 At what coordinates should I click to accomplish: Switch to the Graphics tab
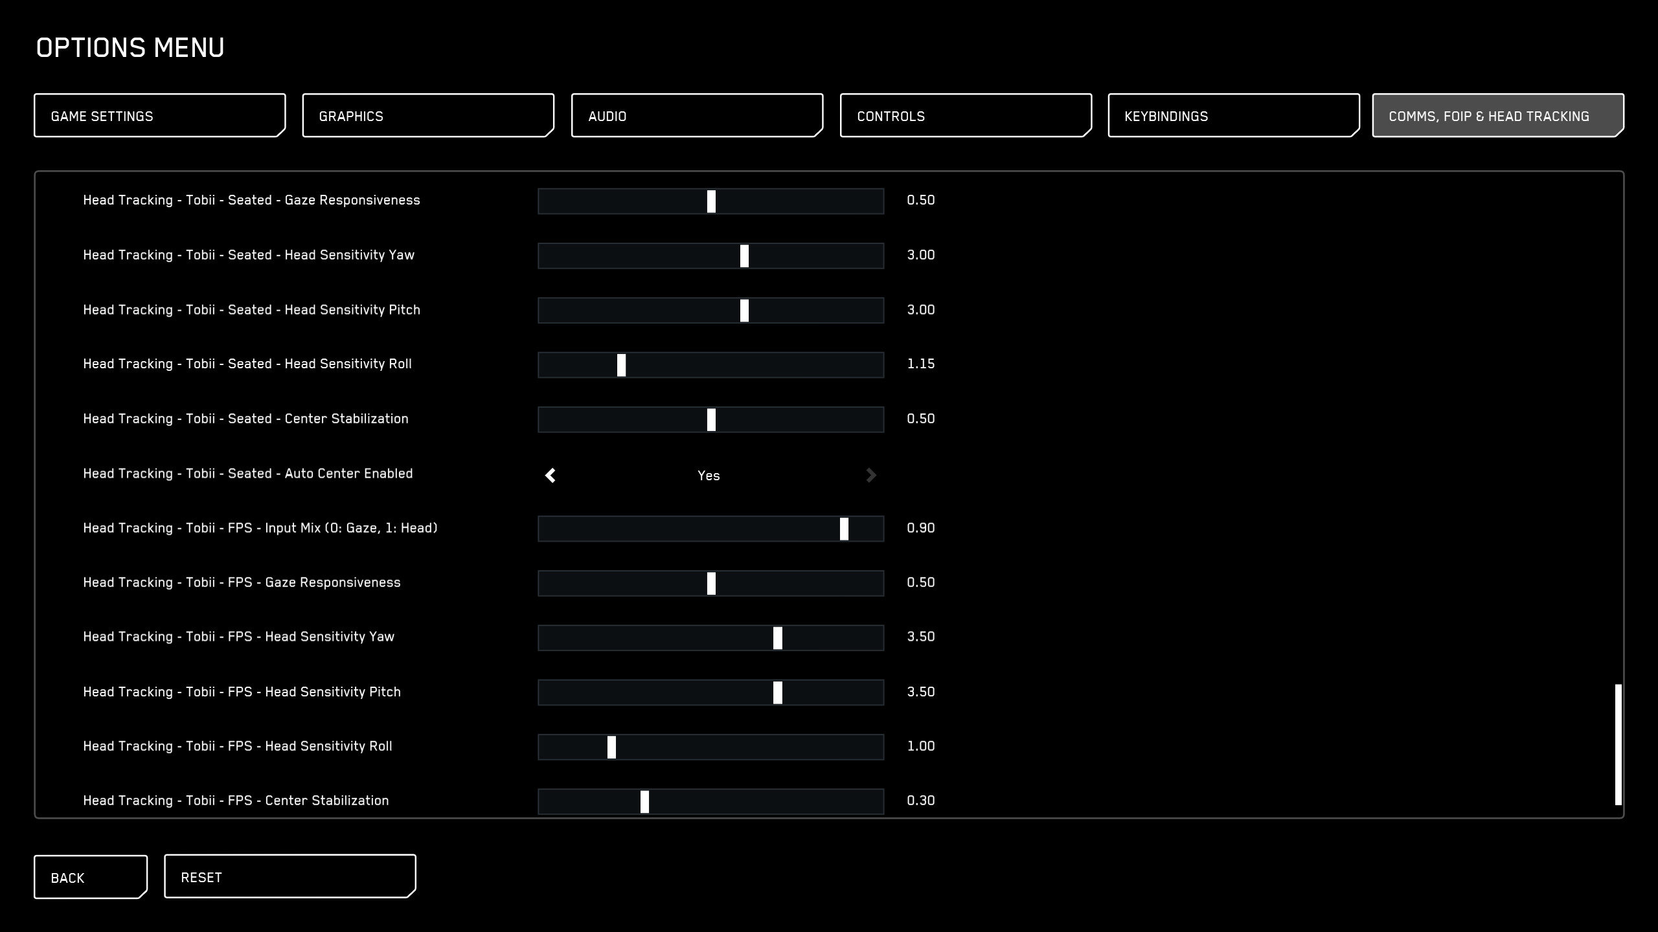tap(428, 115)
